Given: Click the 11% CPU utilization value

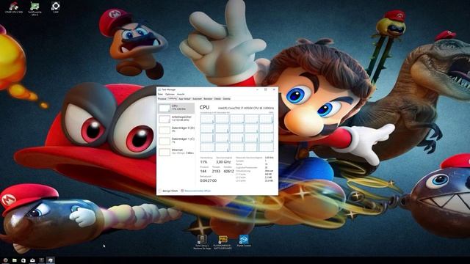Looking at the screenshot, I should click(x=203, y=162).
